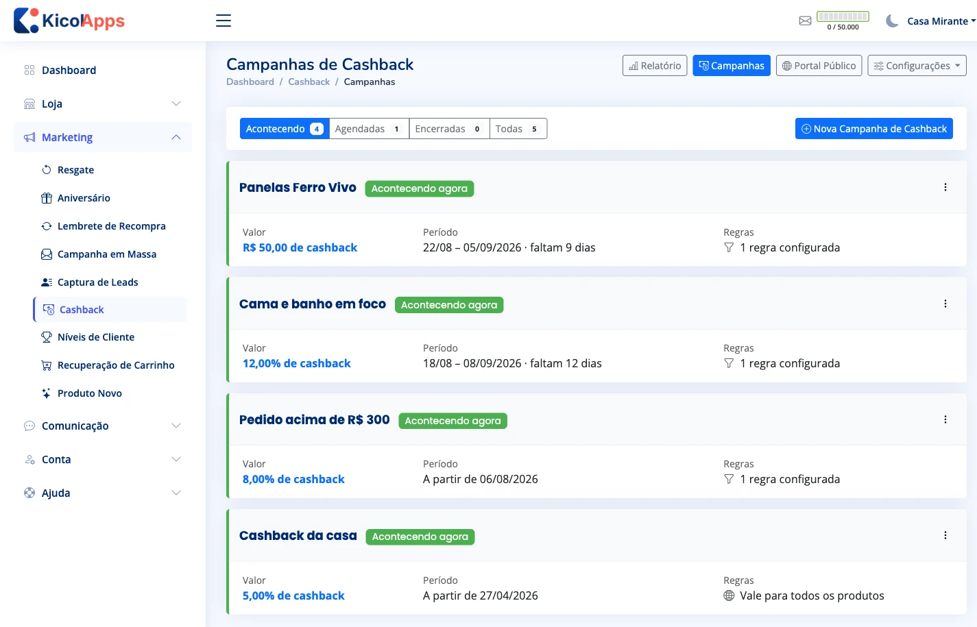Expand the Conta sidebar section
Image resolution: width=977 pixels, height=627 pixels.
tap(103, 459)
